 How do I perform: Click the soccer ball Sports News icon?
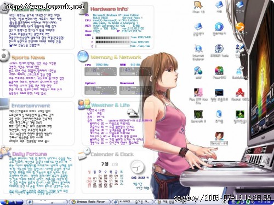(x=5, y=56)
